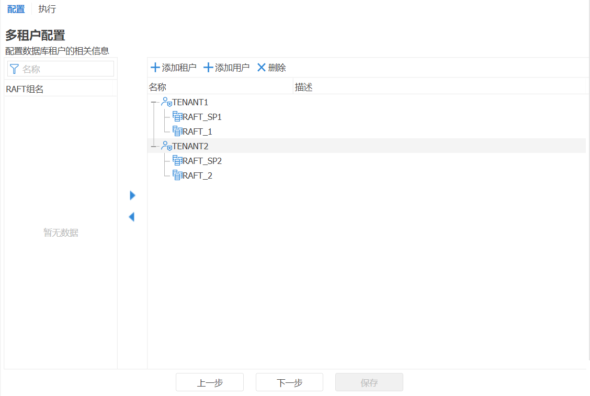Select the RAFT_1 tree item
The image size is (590, 396).
[x=197, y=131]
